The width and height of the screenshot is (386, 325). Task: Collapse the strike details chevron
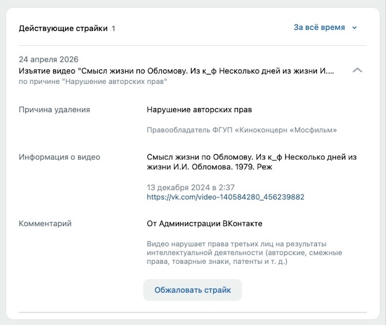[x=357, y=70]
